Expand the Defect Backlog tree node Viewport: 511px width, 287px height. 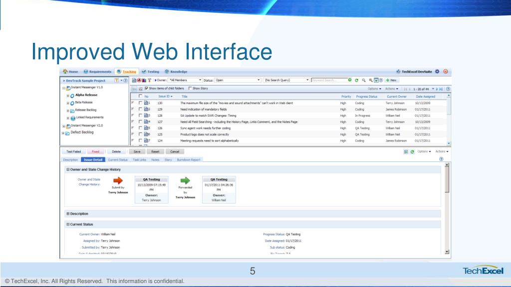coord(63,133)
